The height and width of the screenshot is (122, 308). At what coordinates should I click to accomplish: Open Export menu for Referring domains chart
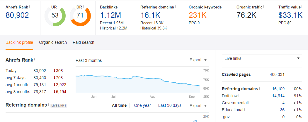tap(198, 106)
